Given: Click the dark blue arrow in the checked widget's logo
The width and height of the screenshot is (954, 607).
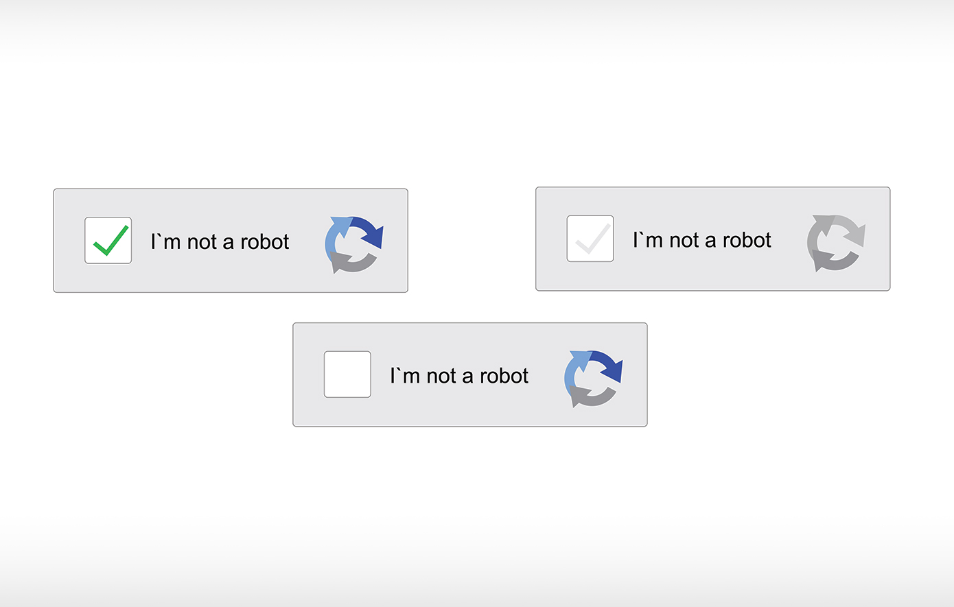Looking at the screenshot, I should tap(369, 232).
